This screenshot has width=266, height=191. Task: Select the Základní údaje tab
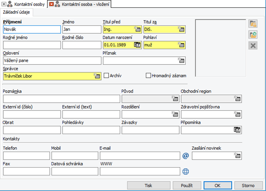[17, 12]
